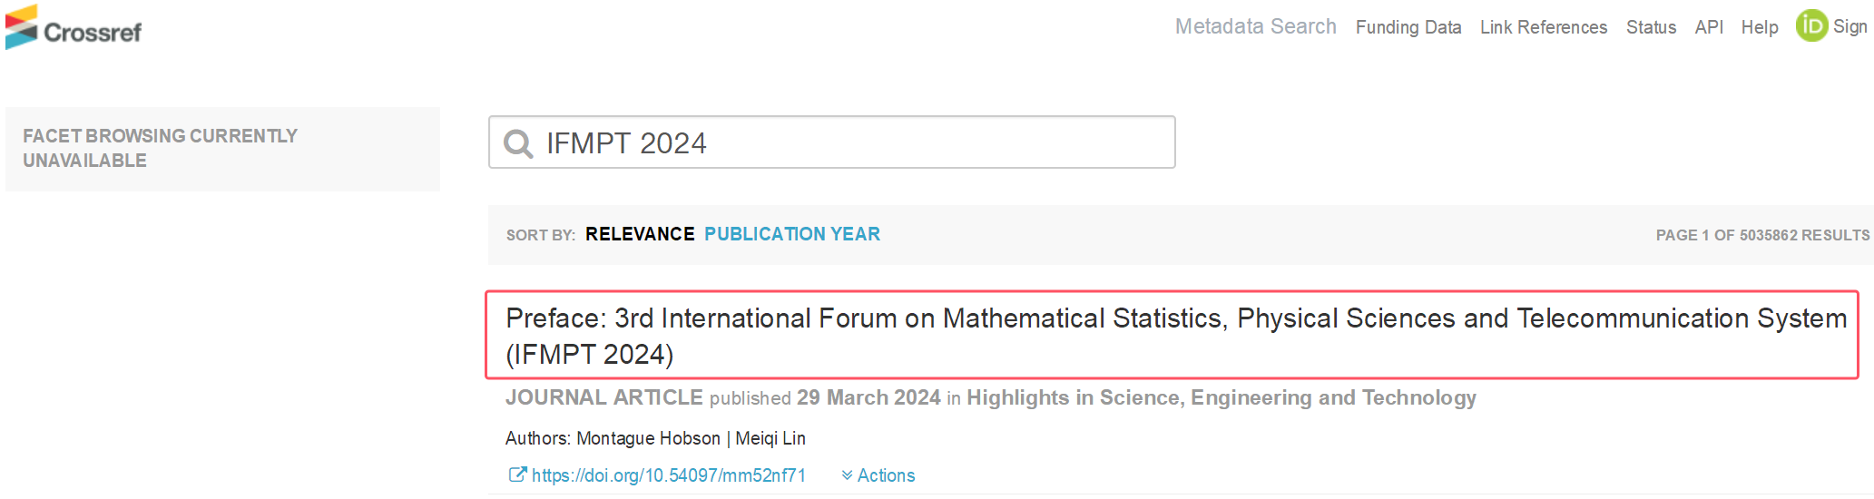Open the Link References tool
The image size is (1874, 499).
click(1544, 27)
